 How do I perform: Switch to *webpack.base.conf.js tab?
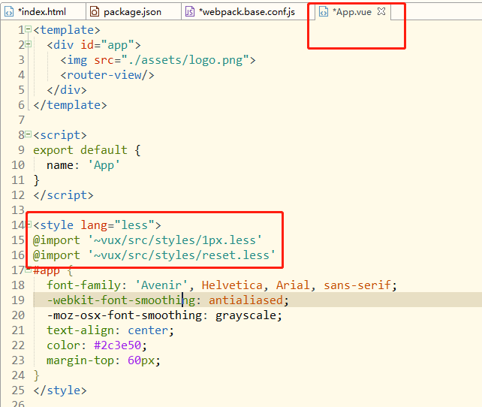pyautogui.click(x=246, y=12)
